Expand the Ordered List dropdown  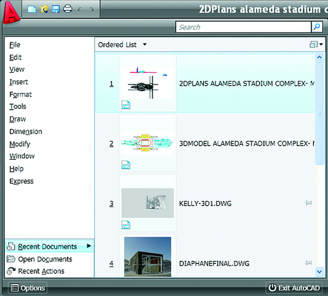pyautogui.click(x=145, y=44)
